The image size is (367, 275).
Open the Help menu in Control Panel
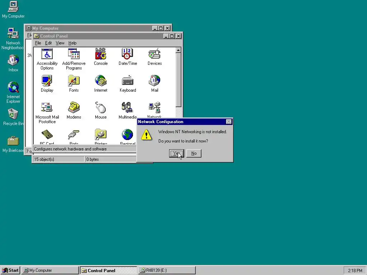[x=72, y=43]
